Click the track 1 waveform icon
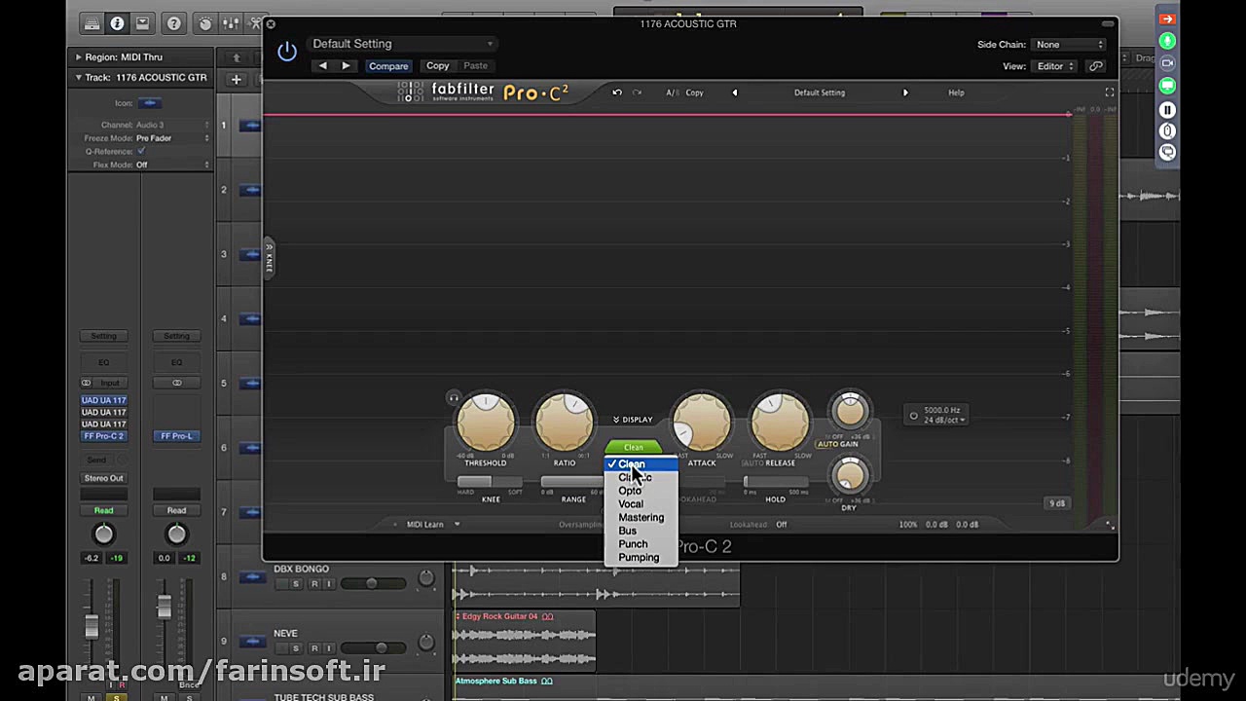The image size is (1246, 701). point(251,125)
